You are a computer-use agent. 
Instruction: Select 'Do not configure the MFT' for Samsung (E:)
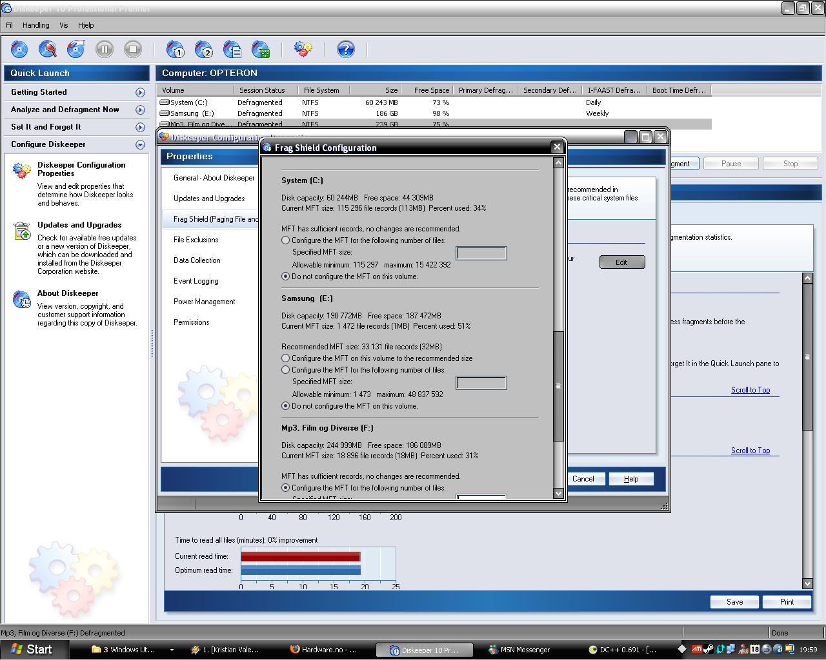(x=286, y=406)
